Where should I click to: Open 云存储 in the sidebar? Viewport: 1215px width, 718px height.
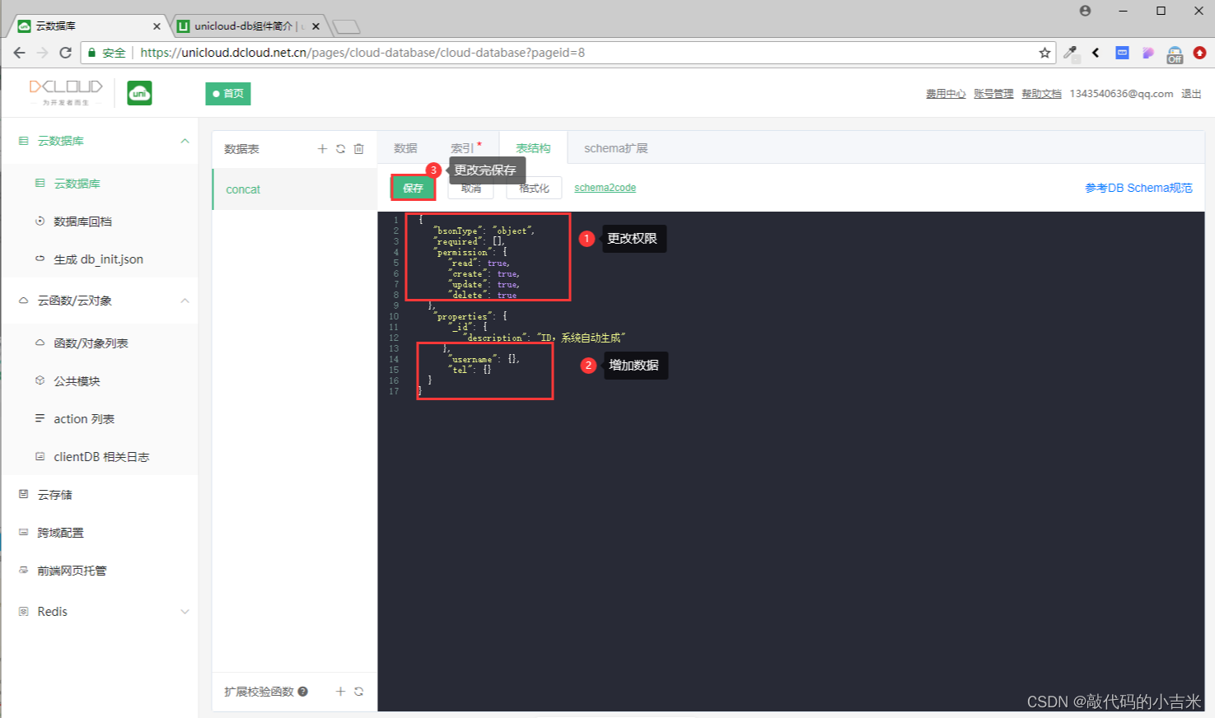99,495
